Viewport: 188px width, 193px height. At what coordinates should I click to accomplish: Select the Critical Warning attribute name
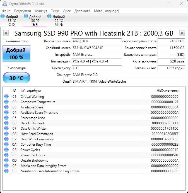(32, 97)
